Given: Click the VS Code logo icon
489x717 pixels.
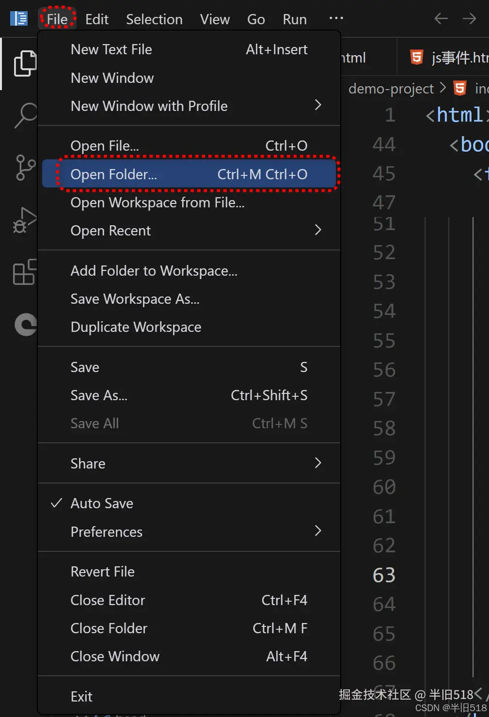Looking at the screenshot, I should pyautogui.click(x=19, y=19).
